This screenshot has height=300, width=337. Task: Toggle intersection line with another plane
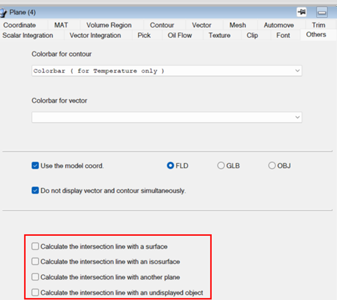pos(35,277)
